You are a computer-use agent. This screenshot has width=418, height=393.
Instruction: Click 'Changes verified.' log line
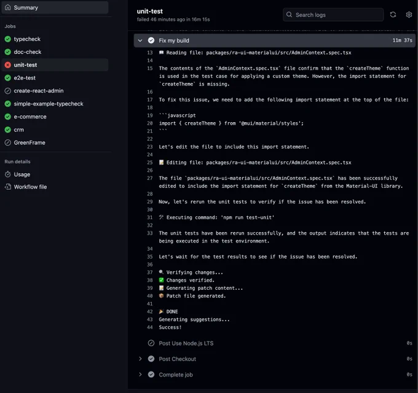[187, 281]
